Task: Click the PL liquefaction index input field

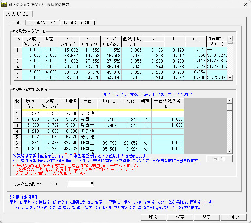Action: (80, 183)
